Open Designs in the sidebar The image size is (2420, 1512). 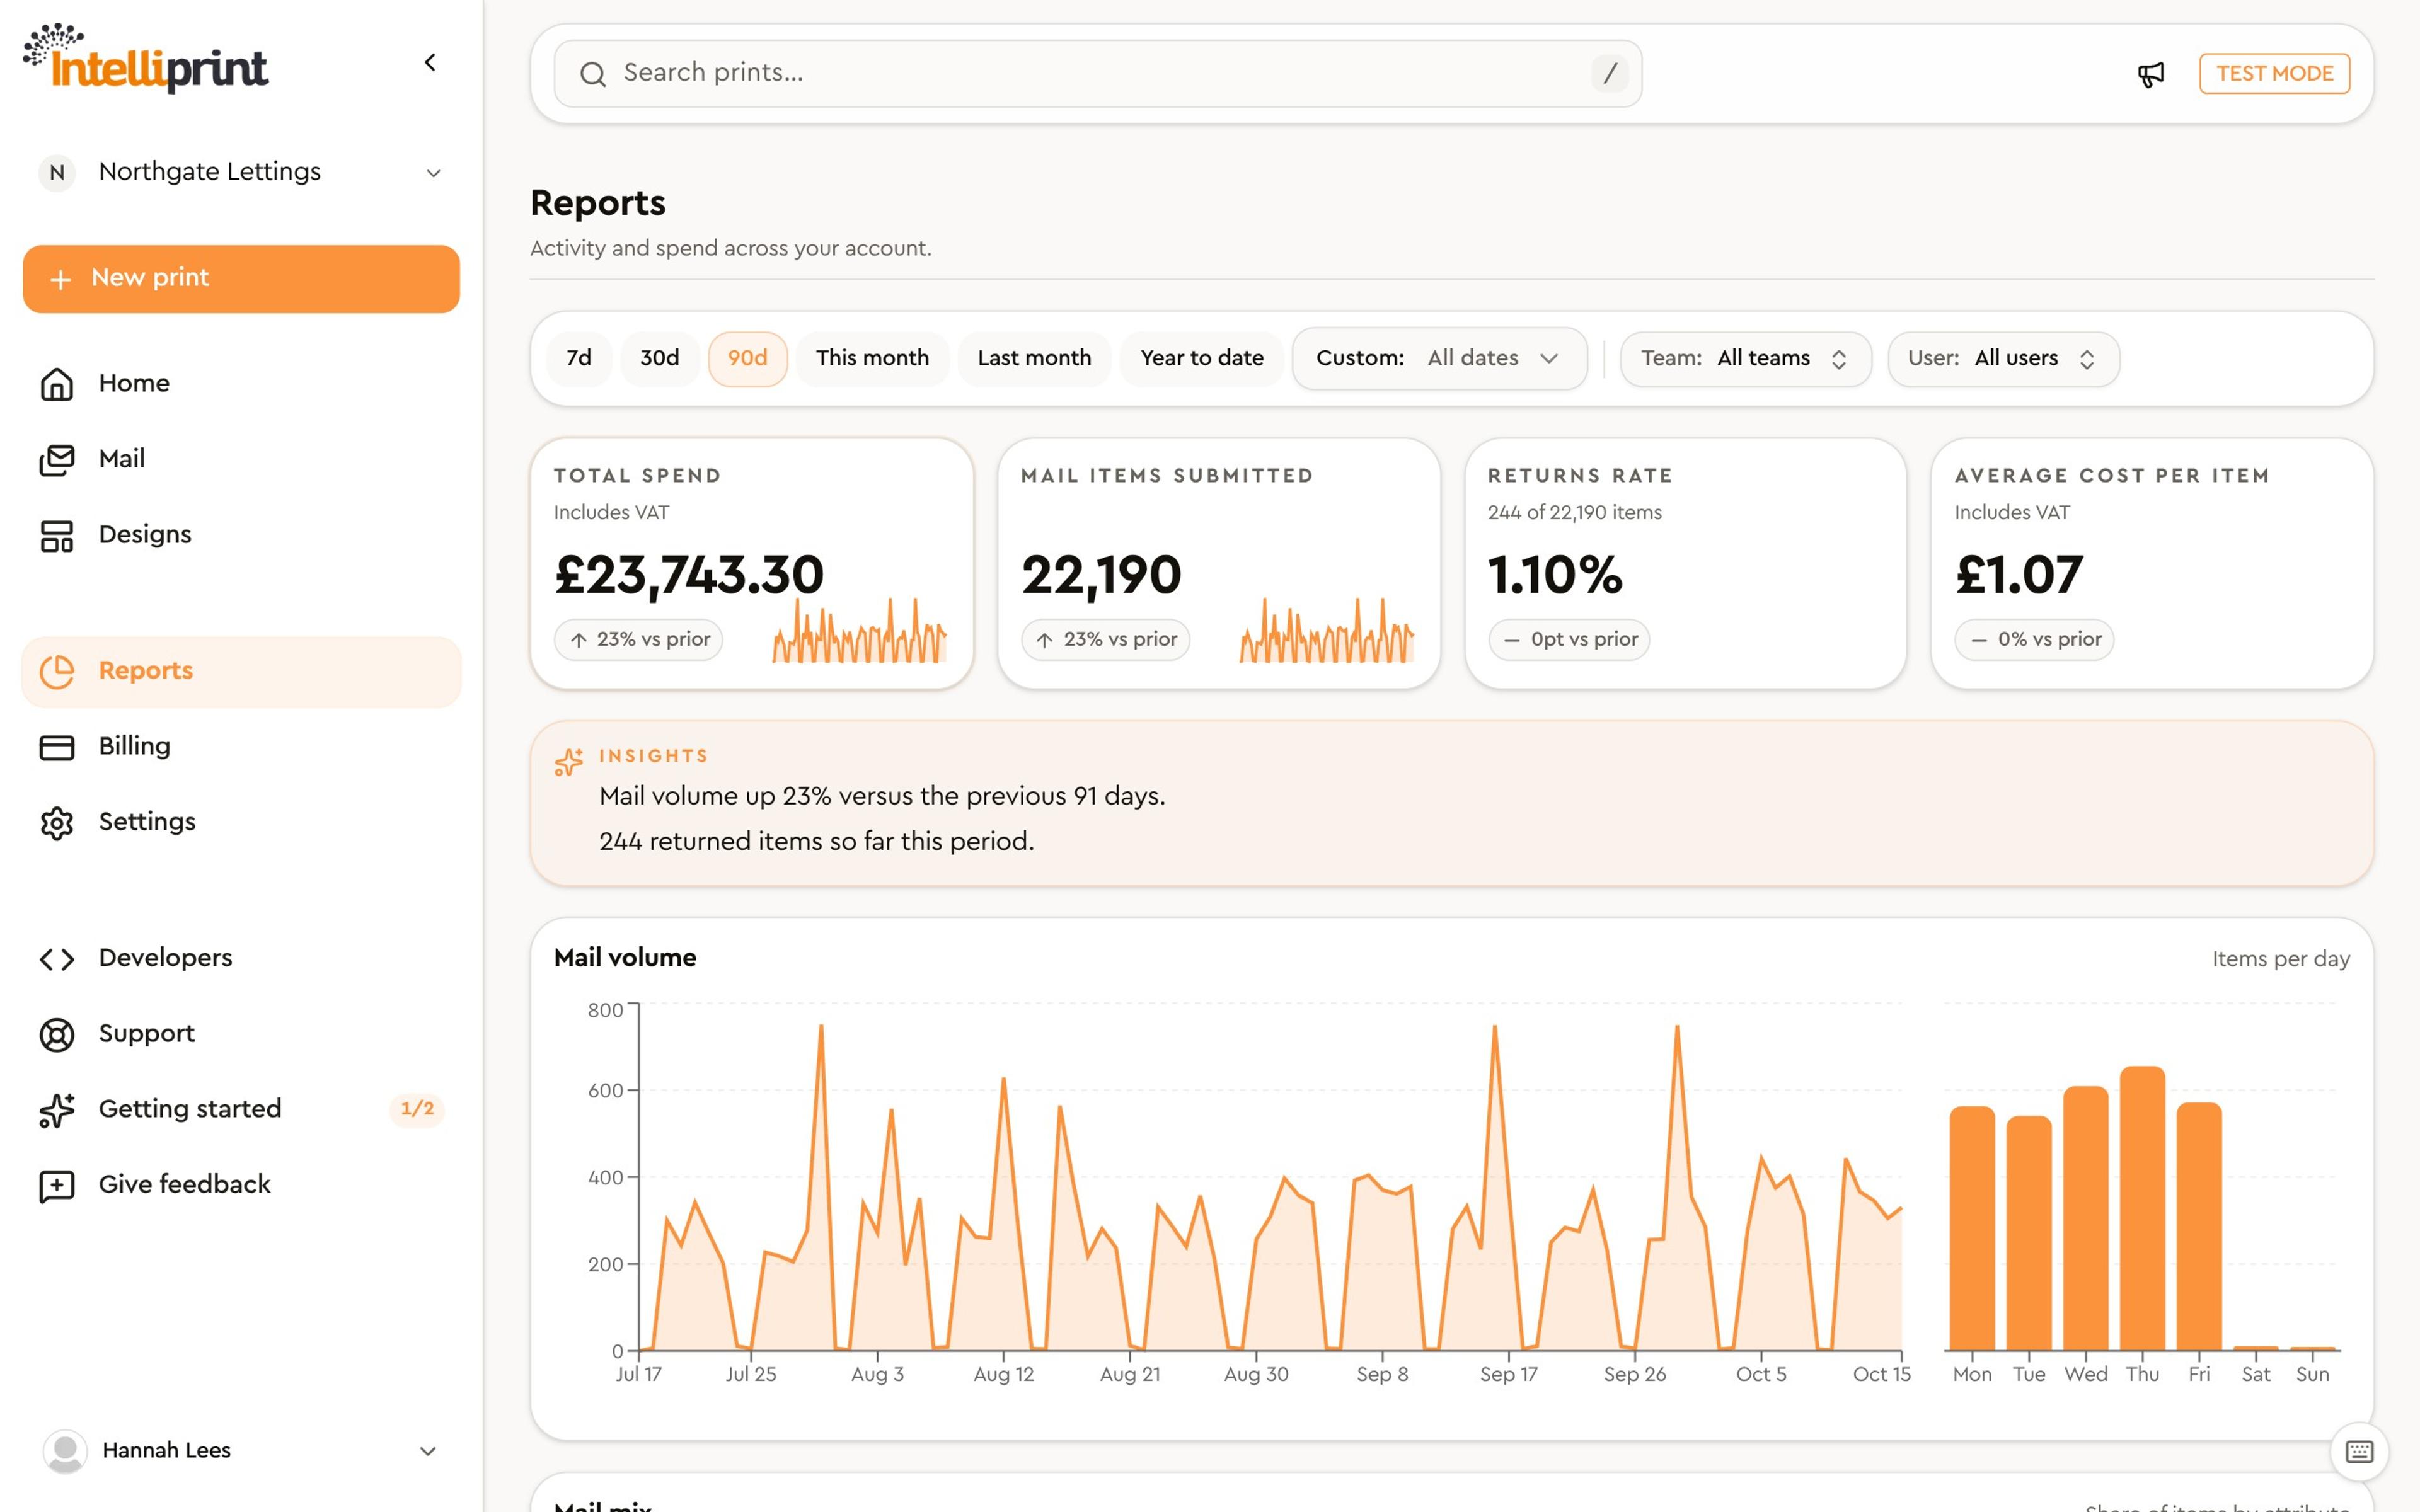pyautogui.click(x=241, y=535)
